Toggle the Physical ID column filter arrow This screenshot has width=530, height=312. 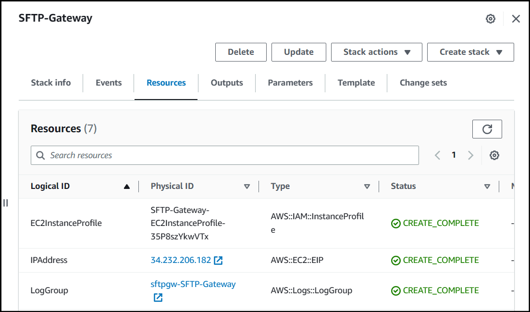point(247,186)
